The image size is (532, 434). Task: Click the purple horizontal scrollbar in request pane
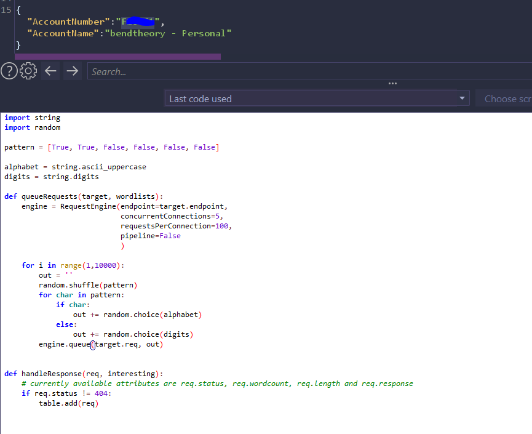[117, 57]
